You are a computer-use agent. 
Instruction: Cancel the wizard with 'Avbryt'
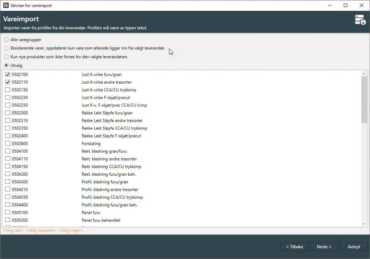(353, 247)
